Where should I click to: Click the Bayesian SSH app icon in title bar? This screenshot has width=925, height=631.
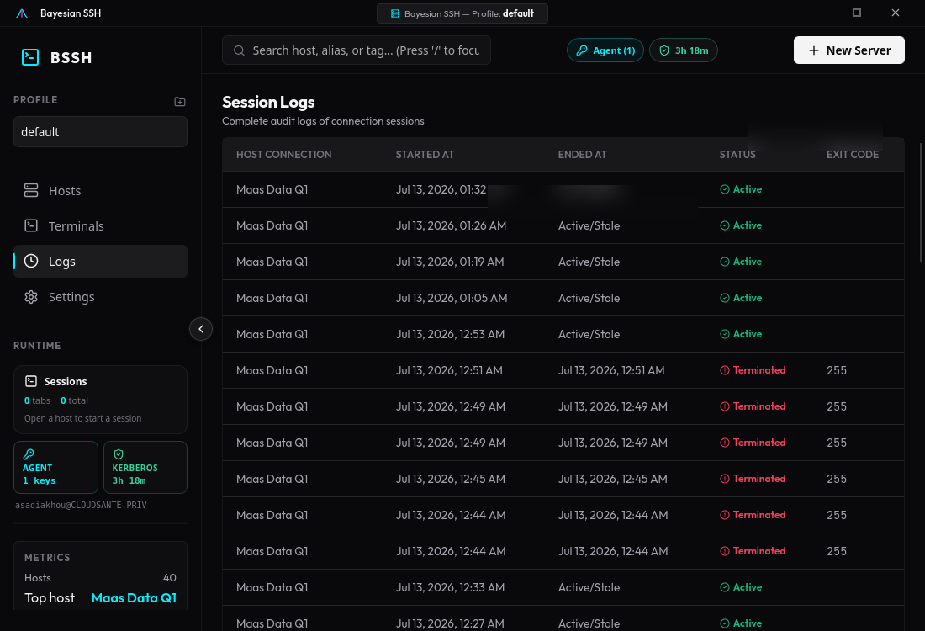point(22,13)
